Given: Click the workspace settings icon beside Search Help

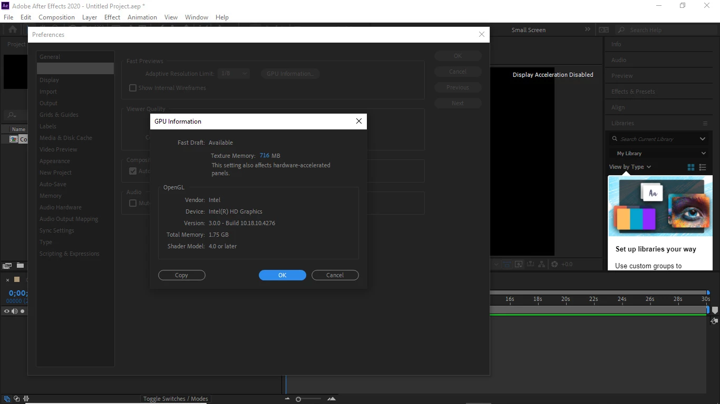Looking at the screenshot, I should pyautogui.click(x=604, y=30).
